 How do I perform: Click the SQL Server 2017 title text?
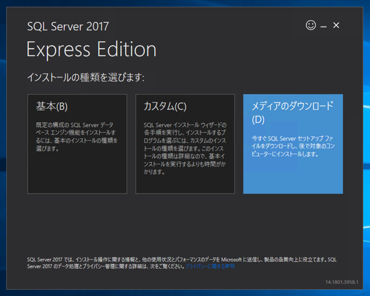coord(68,27)
